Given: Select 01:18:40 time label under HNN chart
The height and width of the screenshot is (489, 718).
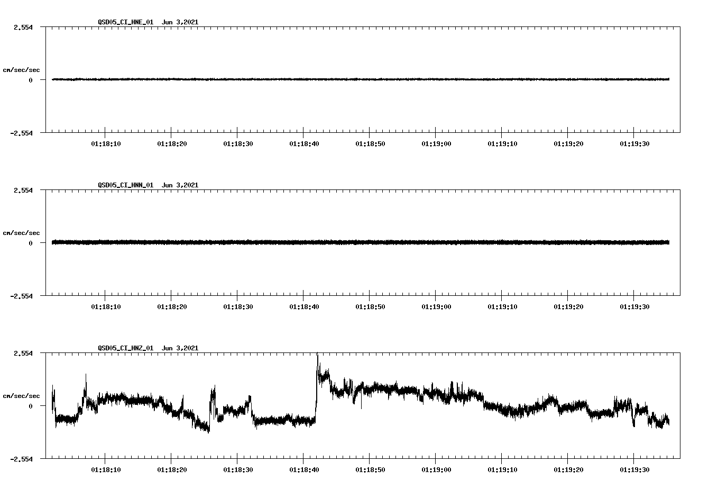Looking at the screenshot, I should (x=304, y=306).
